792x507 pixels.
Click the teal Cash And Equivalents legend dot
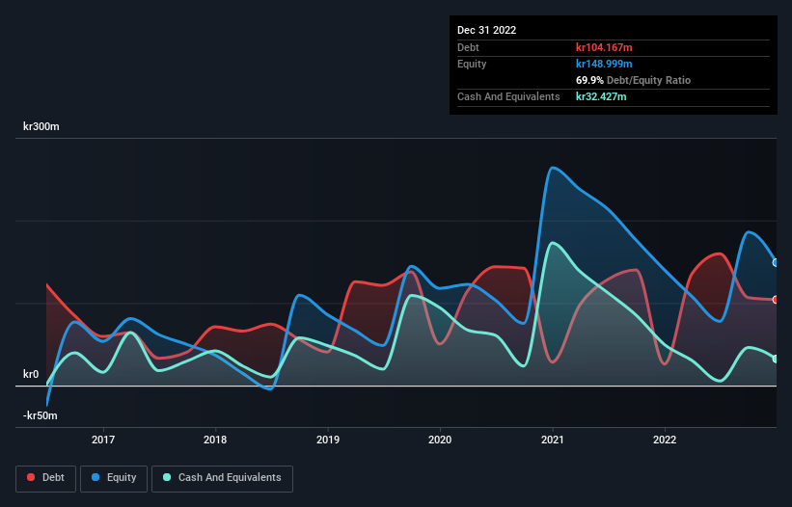(x=167, y=477)
